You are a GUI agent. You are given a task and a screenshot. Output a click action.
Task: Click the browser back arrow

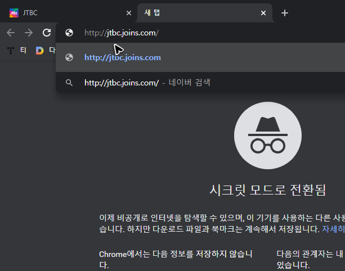11,33
